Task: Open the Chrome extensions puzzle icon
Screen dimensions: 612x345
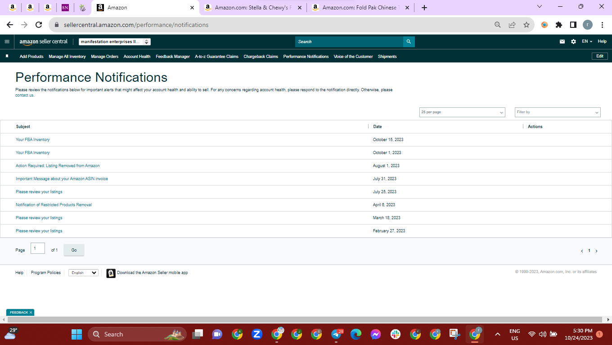Action: [x=559, y=25]
